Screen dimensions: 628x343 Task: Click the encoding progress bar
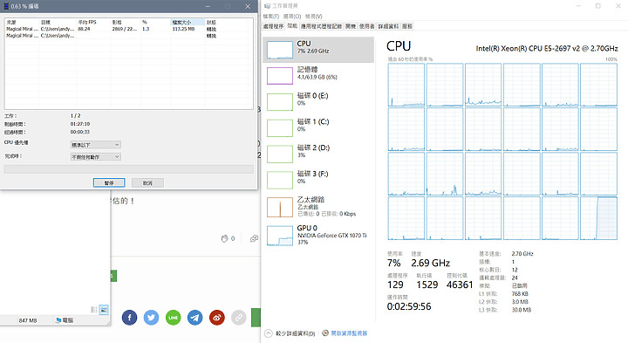pos(128,169)
